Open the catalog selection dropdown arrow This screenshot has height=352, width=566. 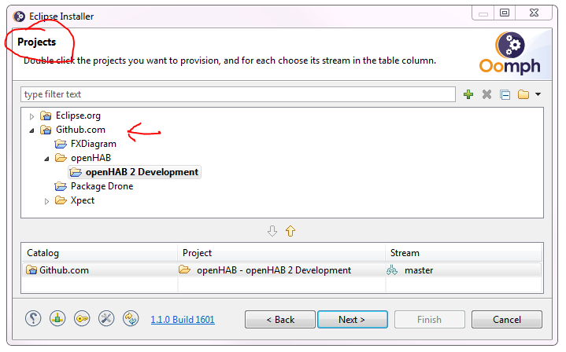pos(538,94)
